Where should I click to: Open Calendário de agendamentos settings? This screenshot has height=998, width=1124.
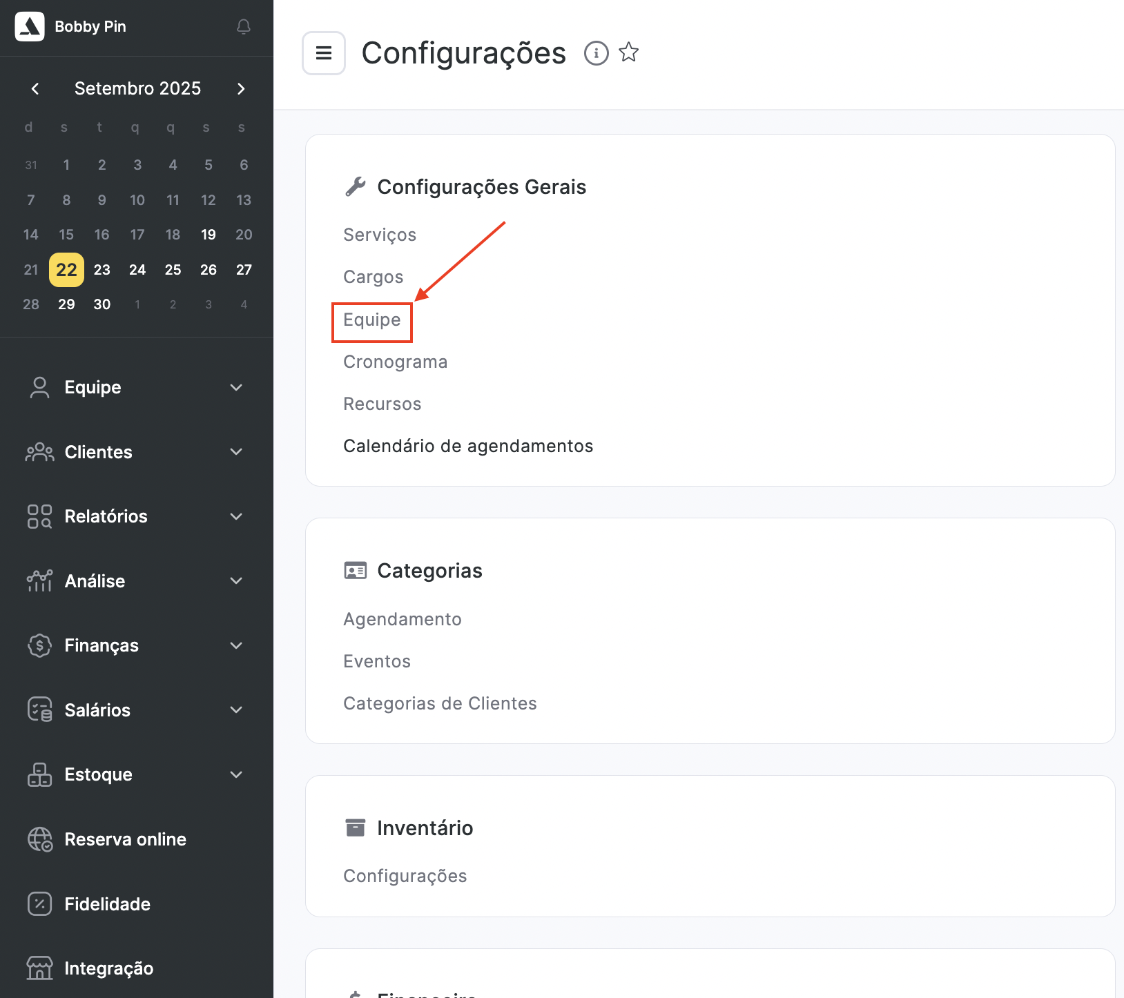(467, 447)
